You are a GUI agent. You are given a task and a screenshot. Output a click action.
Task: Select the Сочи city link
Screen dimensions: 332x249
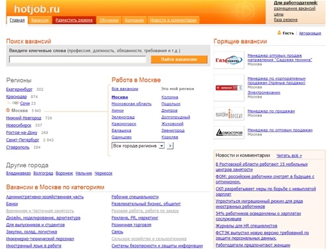point(25,103)
